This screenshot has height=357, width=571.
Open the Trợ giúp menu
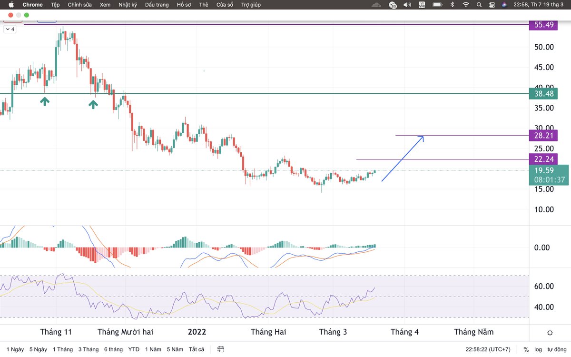click(x=251, y=5)
